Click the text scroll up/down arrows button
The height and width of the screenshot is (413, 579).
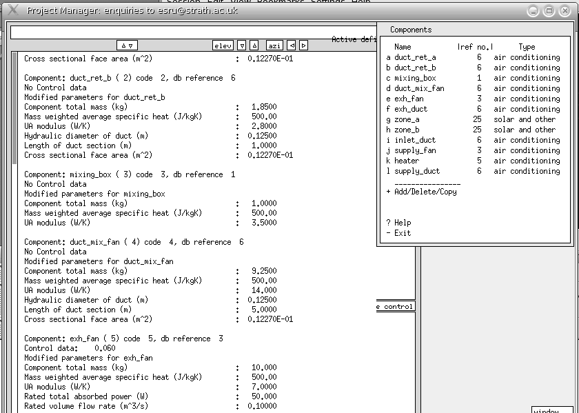pyautogui.click(x=127, y=46)
